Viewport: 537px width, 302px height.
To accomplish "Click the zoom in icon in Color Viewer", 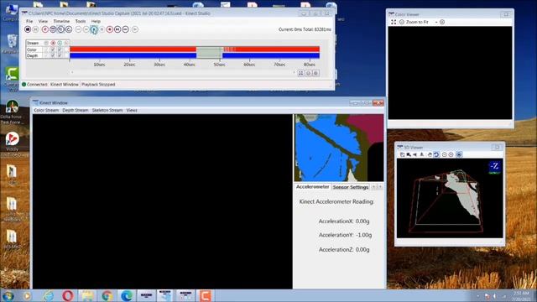I will (442, 22).
